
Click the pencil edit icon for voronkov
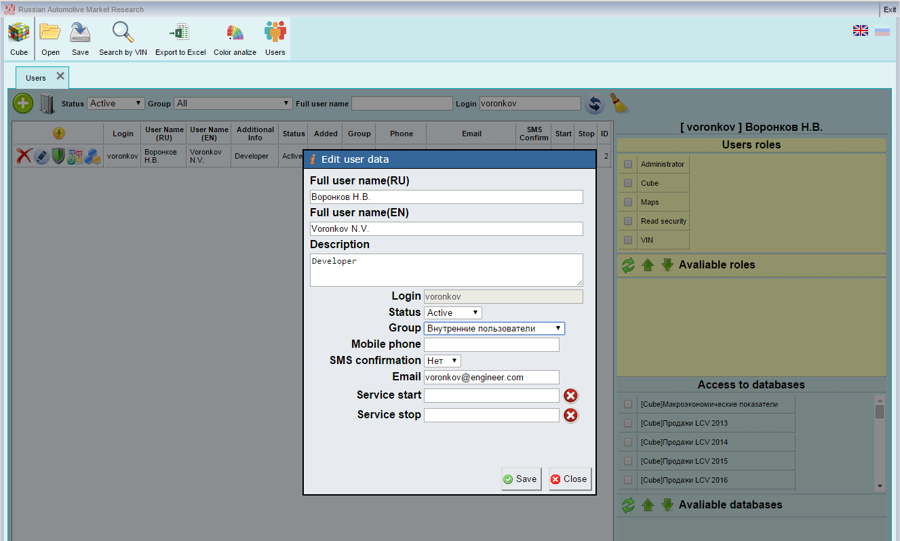click(x=41, y=156)
